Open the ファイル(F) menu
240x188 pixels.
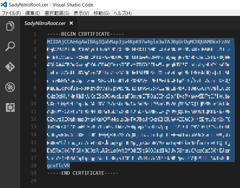click(x=11, y=13)
